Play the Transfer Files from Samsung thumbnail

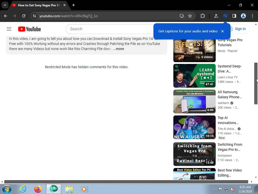click(x=194, y=102)
